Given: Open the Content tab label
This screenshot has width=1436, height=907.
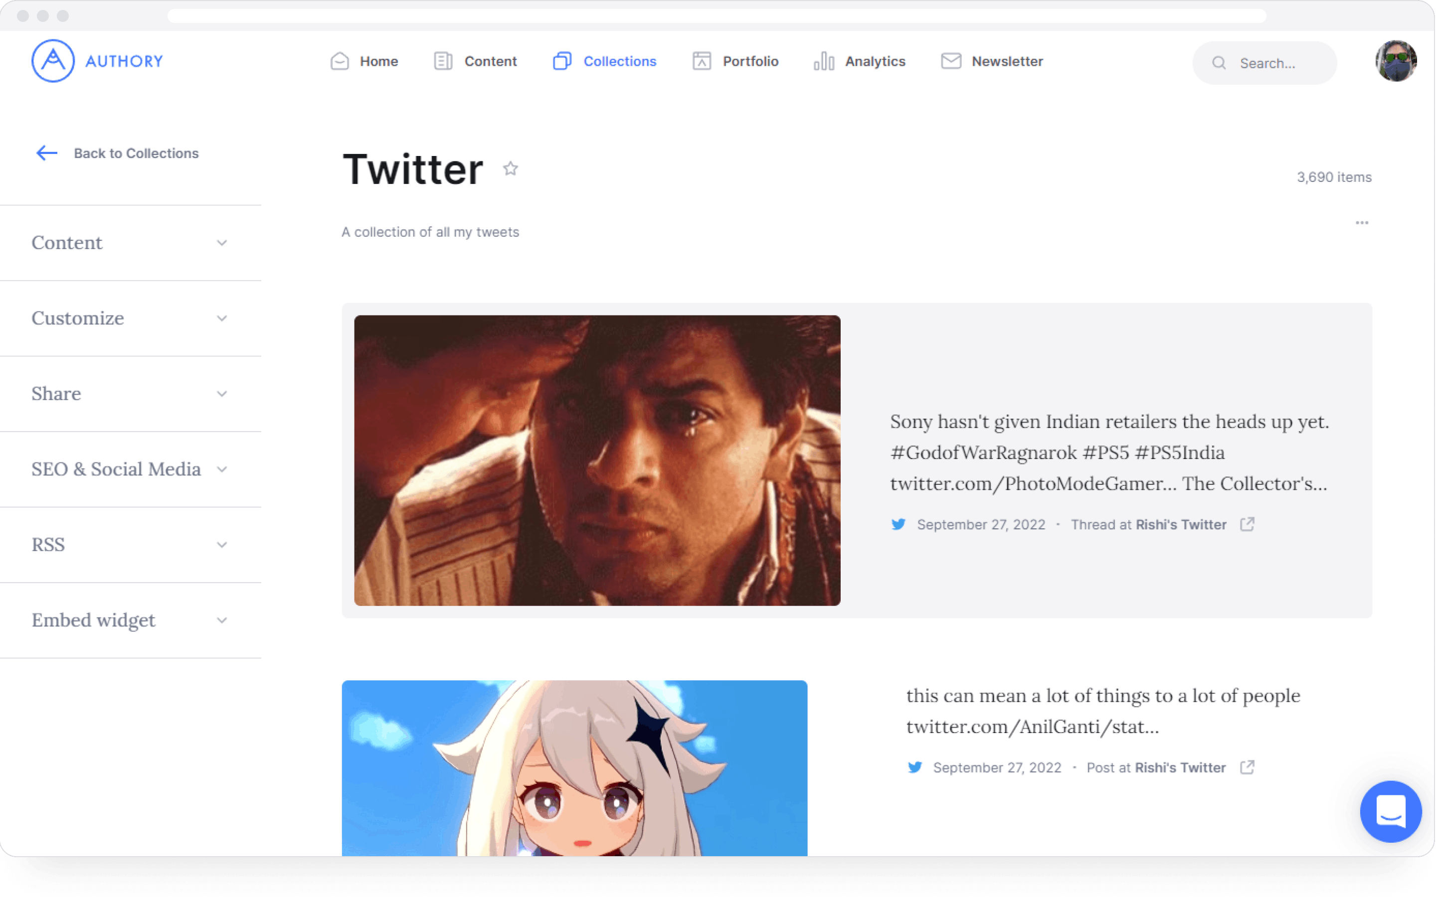Looking at the screenshot, I should (x=490, y=61).
